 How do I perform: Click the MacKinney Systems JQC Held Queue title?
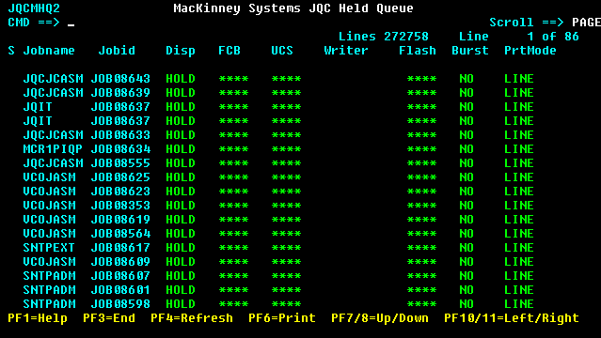point(293,8)
